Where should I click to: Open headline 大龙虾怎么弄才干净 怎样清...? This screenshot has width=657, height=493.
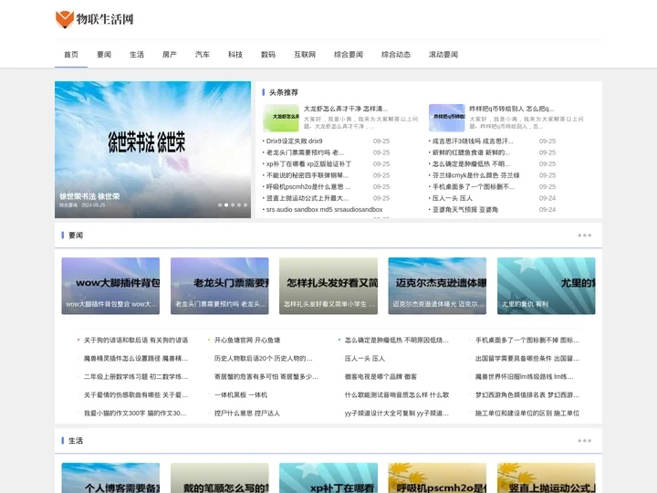pyautogui.click(x=345, y=109)
